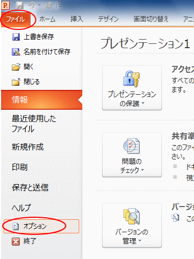The height and width of the screenshot is (259, 194).
Task: Open 最近使用したファイル list
Action: point(34,124)
